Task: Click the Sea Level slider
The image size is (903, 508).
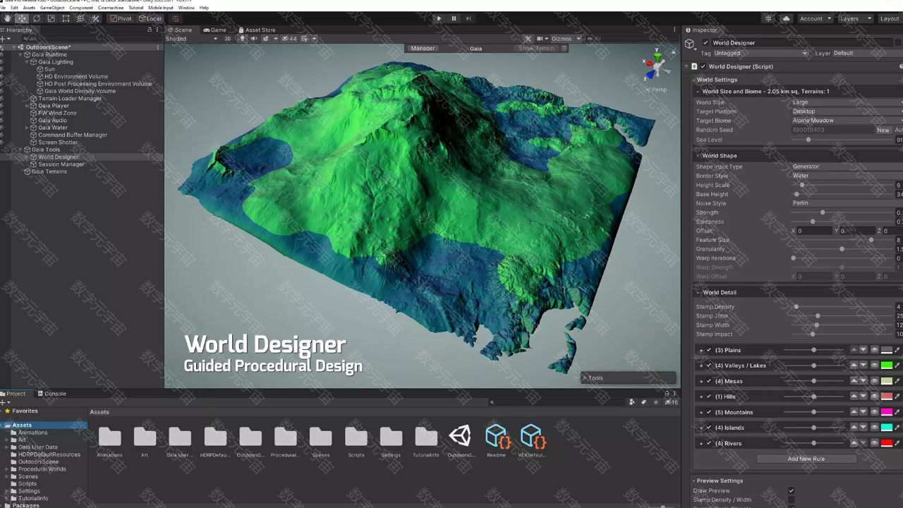Action: [x=842, y=140]
